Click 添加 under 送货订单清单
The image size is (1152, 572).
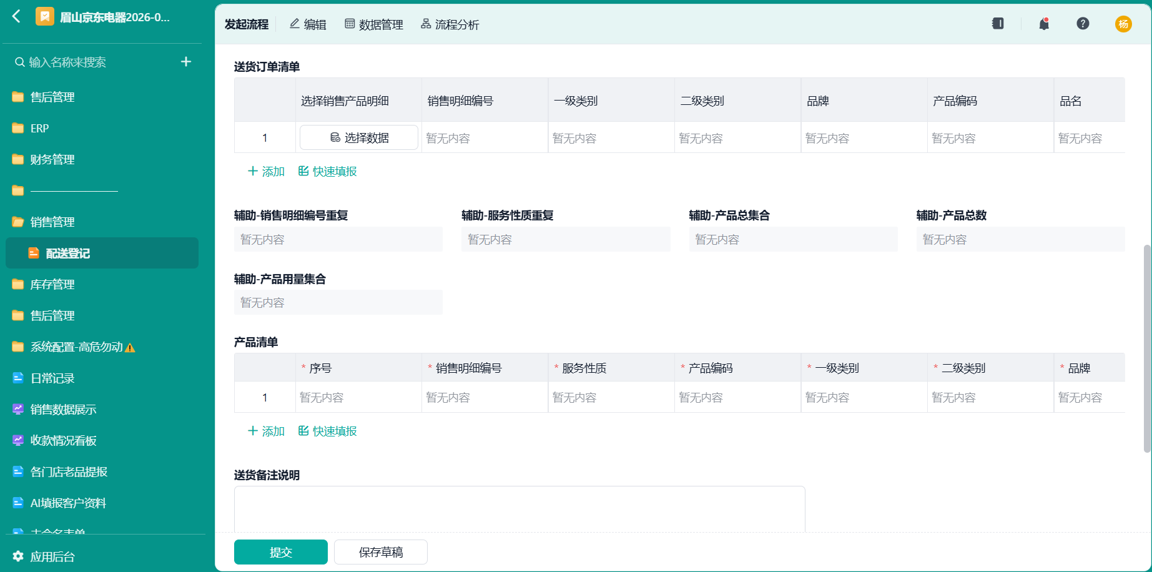point(267,171)
